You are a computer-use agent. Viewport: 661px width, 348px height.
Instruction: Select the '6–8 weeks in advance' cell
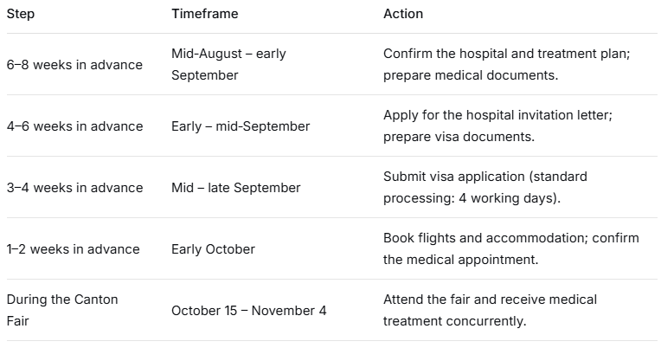click(74, 65)
